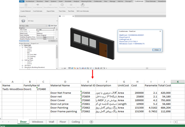Switch to the Ceiling sheet tab
This screenshot has width=185, height=127.
coord(76,122)
